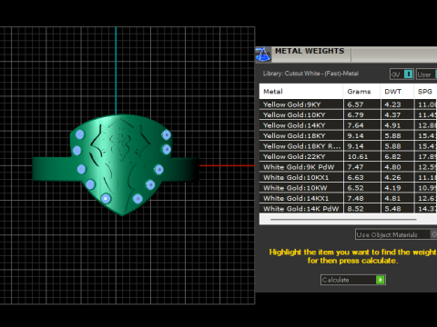Select the Yellow Gold:9KY row
437x327 pixels.
(348, 104)
